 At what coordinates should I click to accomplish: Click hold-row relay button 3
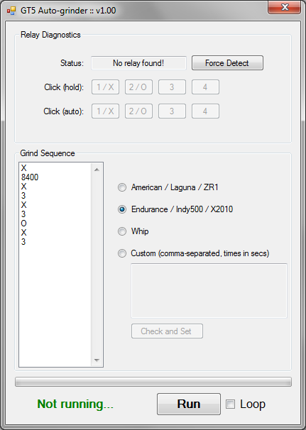[172, 87]
